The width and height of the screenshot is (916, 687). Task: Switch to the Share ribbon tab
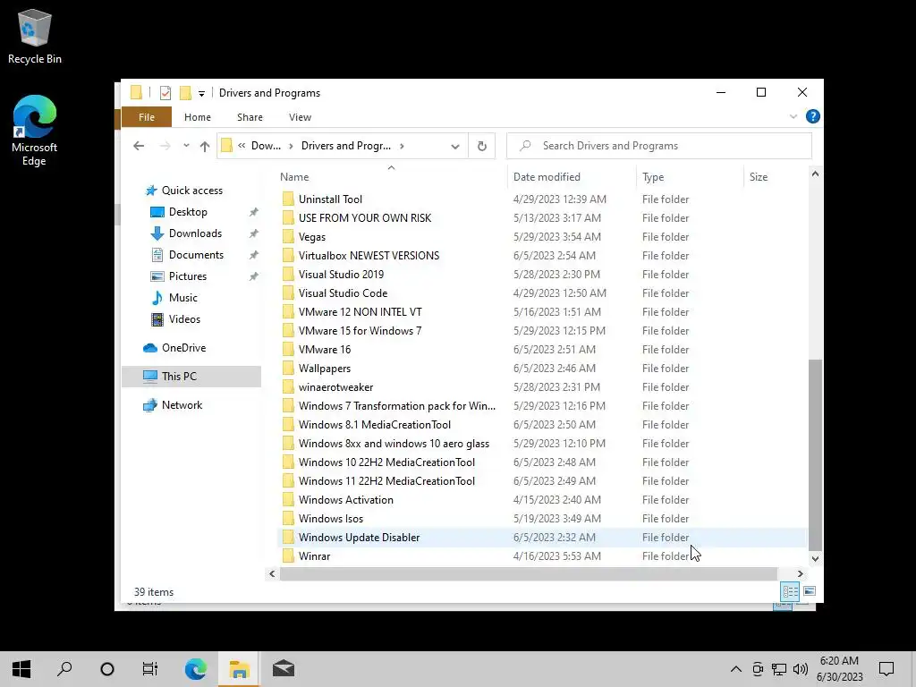(250, 117)
